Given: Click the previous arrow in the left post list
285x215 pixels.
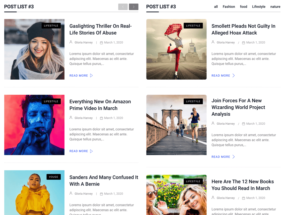Looking at the screenshot, I should 123,7.
